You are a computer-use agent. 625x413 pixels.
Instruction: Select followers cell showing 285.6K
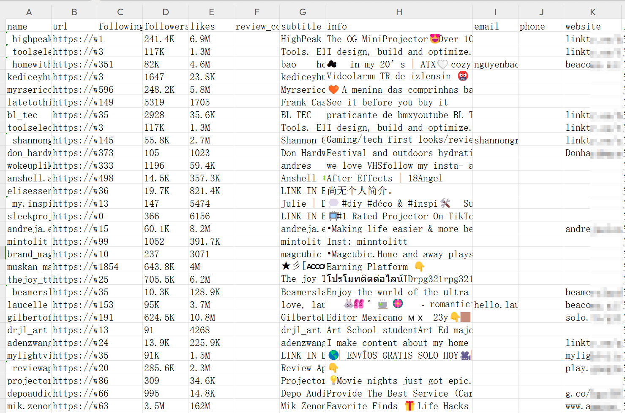[x=166, y=368]
